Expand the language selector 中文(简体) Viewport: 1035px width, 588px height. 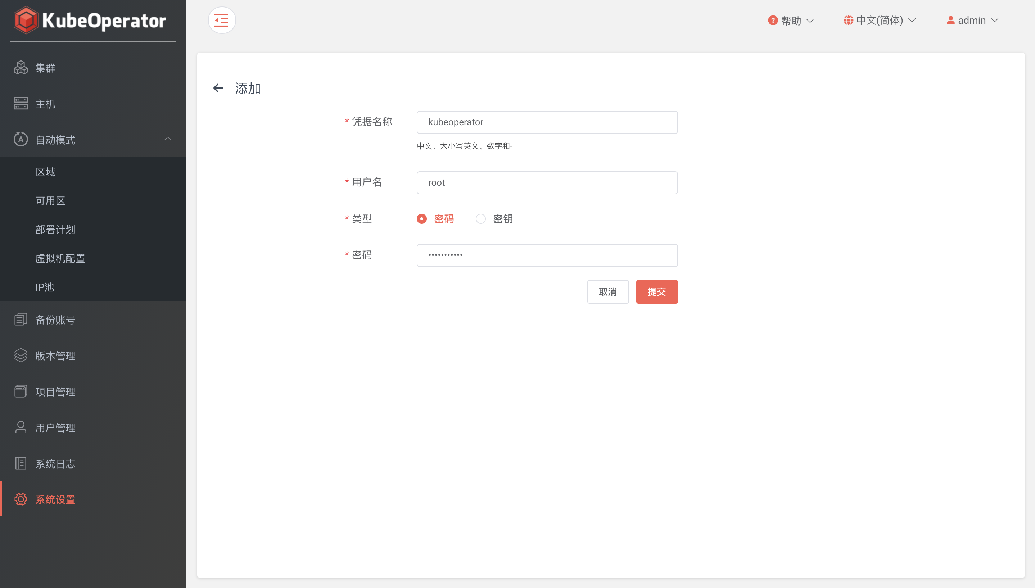(879, 20)
